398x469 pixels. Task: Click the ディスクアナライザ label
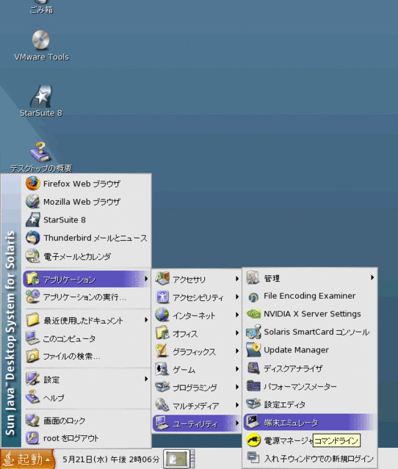293,368
